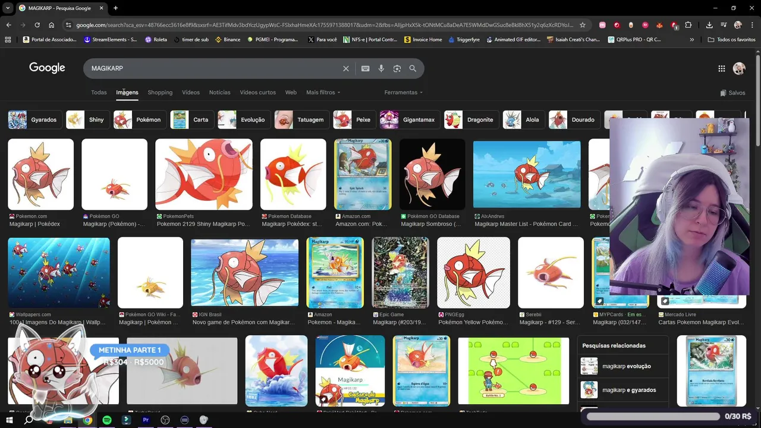Open Premiere Pro from the taskbar

point(146,420)
